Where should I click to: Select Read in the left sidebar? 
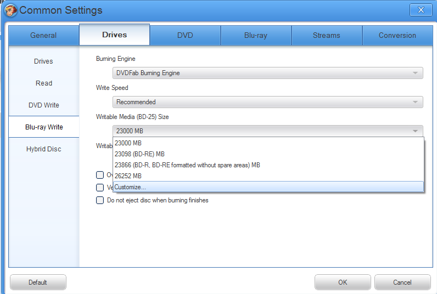(44, 83)
